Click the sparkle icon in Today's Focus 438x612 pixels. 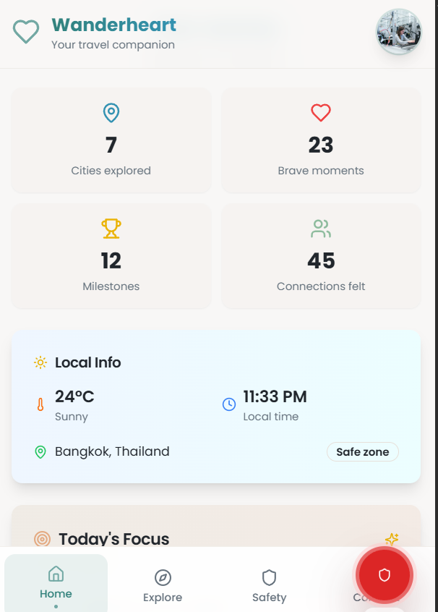[392, 539]
